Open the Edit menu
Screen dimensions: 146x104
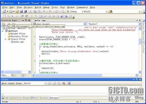pos(12,7)
